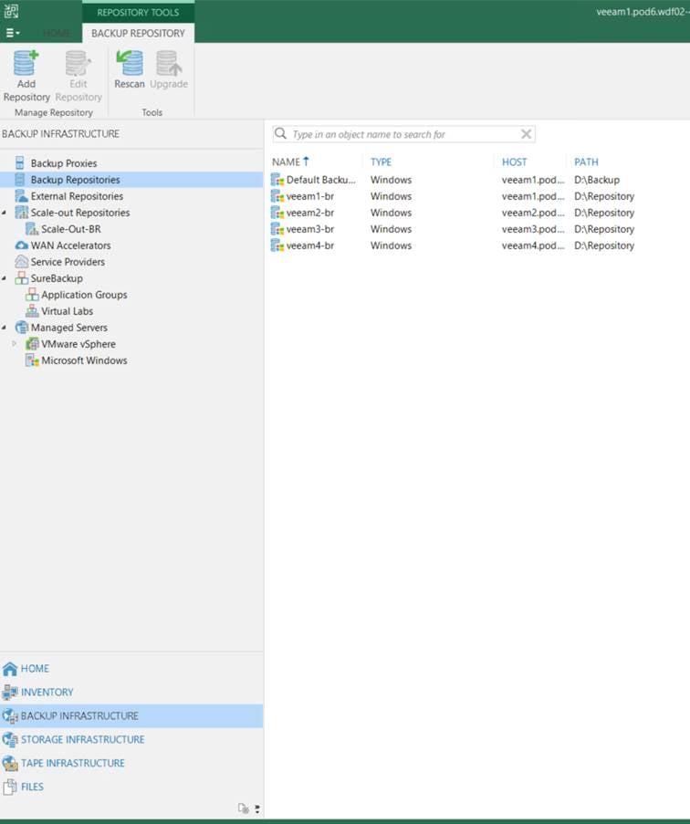This screenshot has width=690, height=824.
Task: Sort by the HOST column header
Action: click(514, 162)
